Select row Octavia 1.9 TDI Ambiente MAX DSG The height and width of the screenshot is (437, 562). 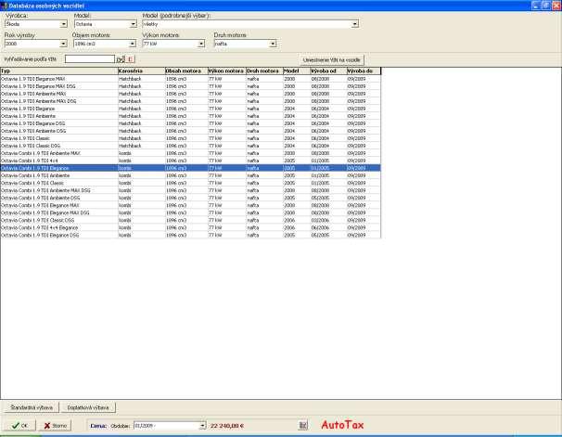[x=190, y=101]
